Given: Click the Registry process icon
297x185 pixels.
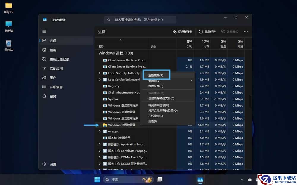Looking at the screenshot, I should click(105, 86).
